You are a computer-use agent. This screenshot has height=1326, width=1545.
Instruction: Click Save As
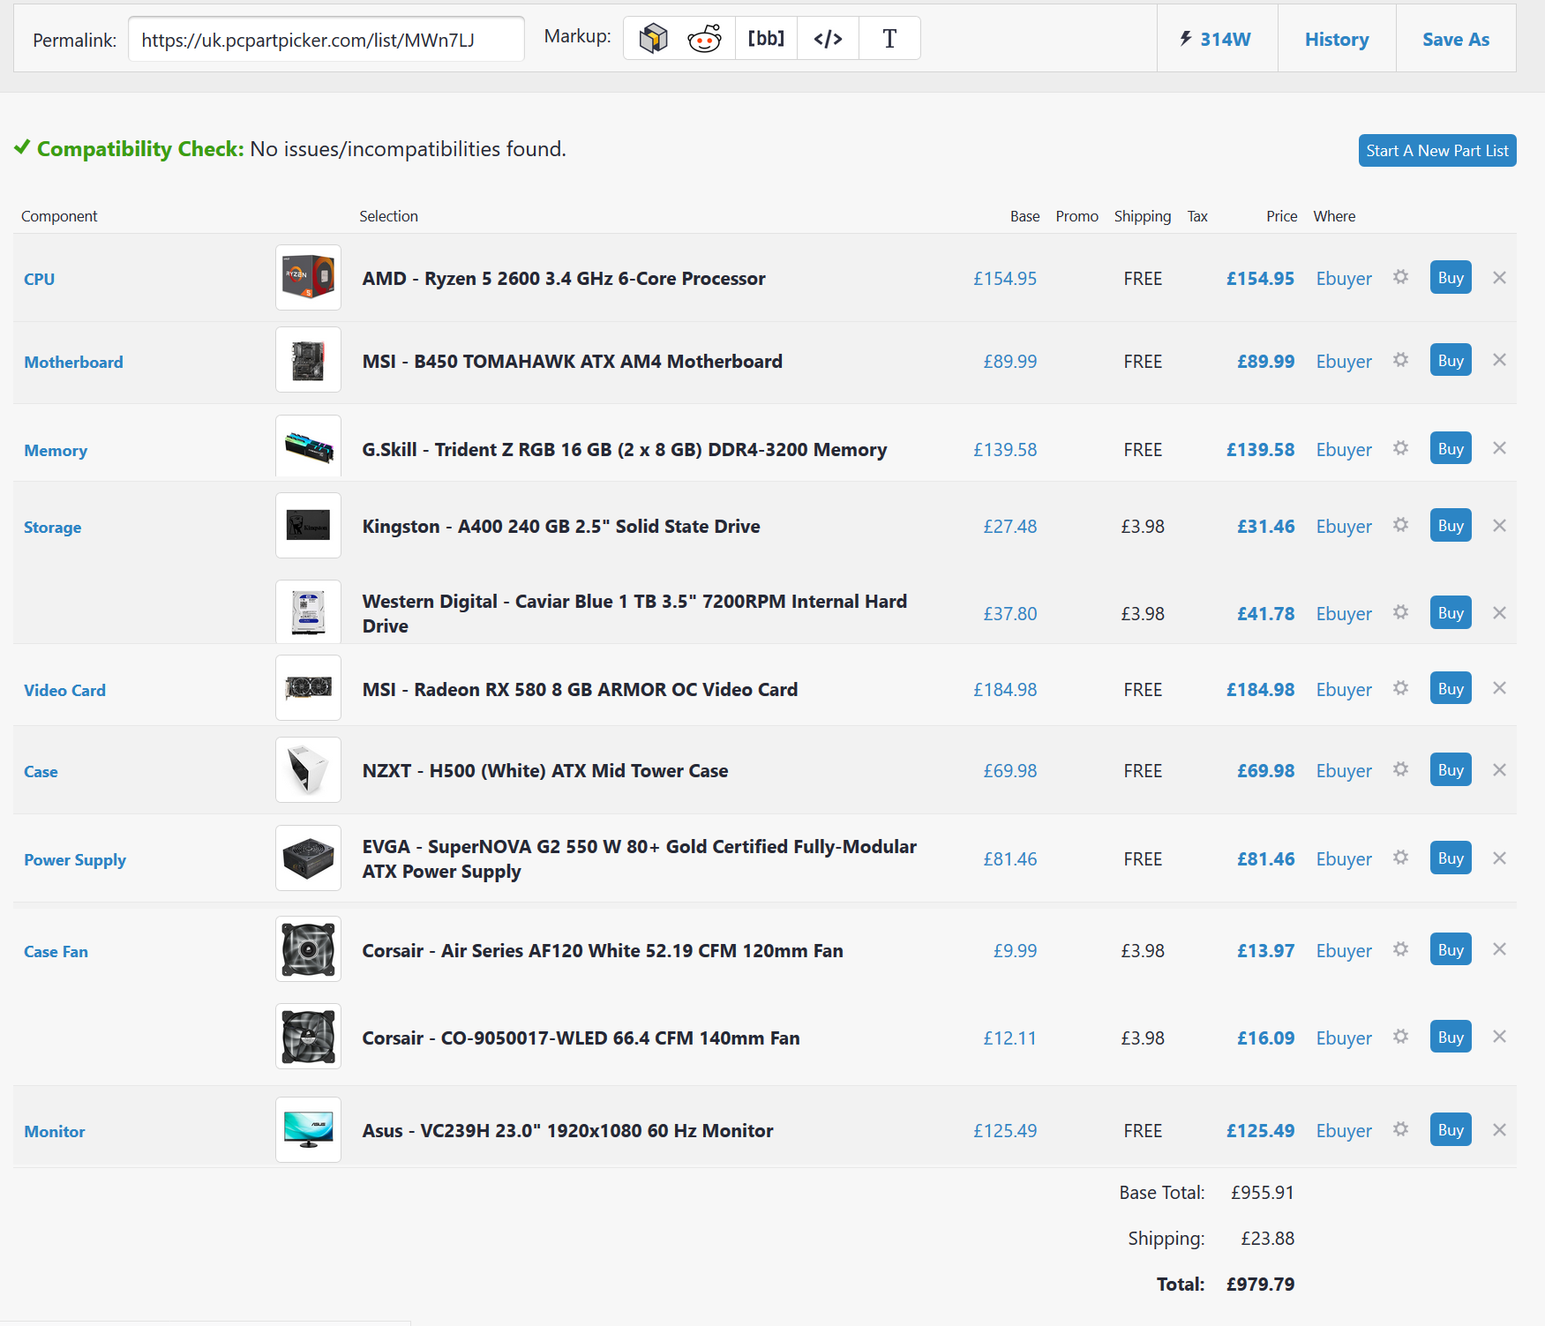(x=1456, y=39)
